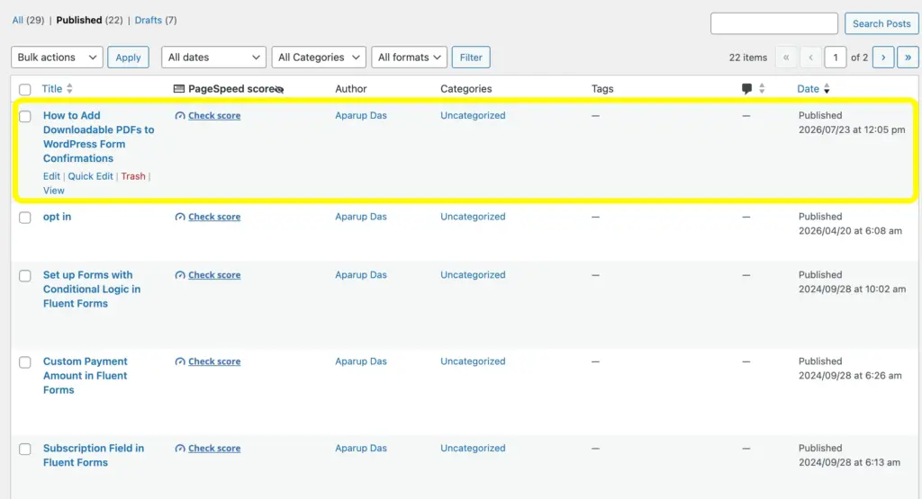Click Check score for Conditional Logic post
Screen dimensions: 922x499
[214, 275]
